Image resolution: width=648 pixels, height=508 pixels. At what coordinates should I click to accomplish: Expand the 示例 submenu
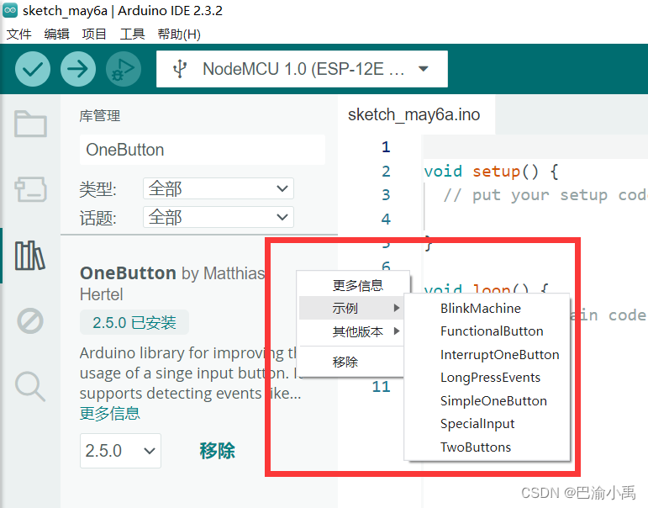[350, 308]
